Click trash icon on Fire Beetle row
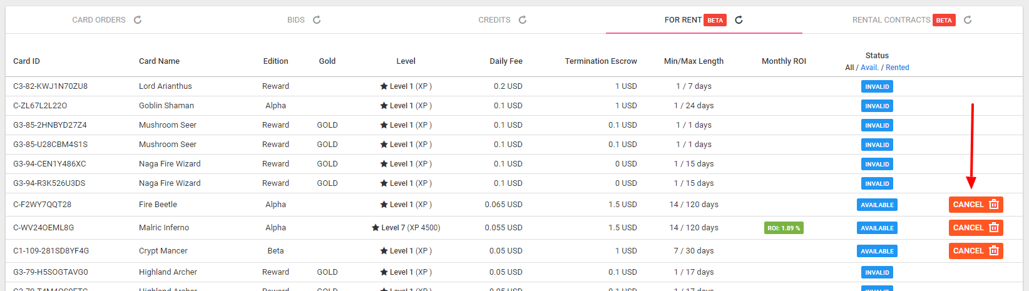The height and width of the screenshot is (291, 1029). (x=993, y=205)
